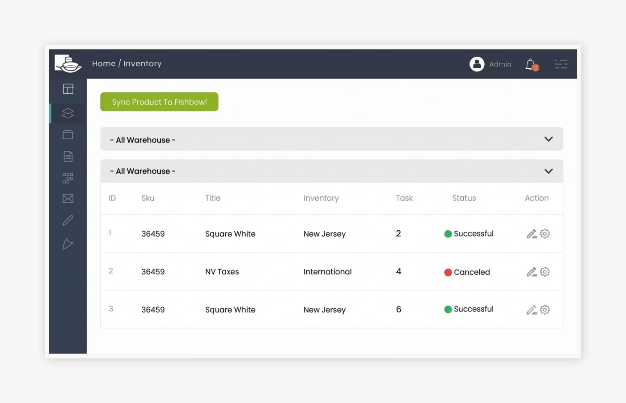
Task: Open the mail envelope sidebar icon
Action: tap(68, 199)
